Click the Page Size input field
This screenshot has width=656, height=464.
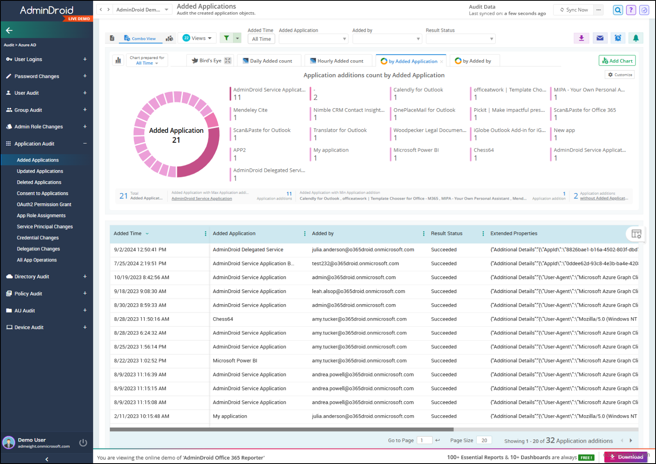pyautogui.click(x=484, y=440)
